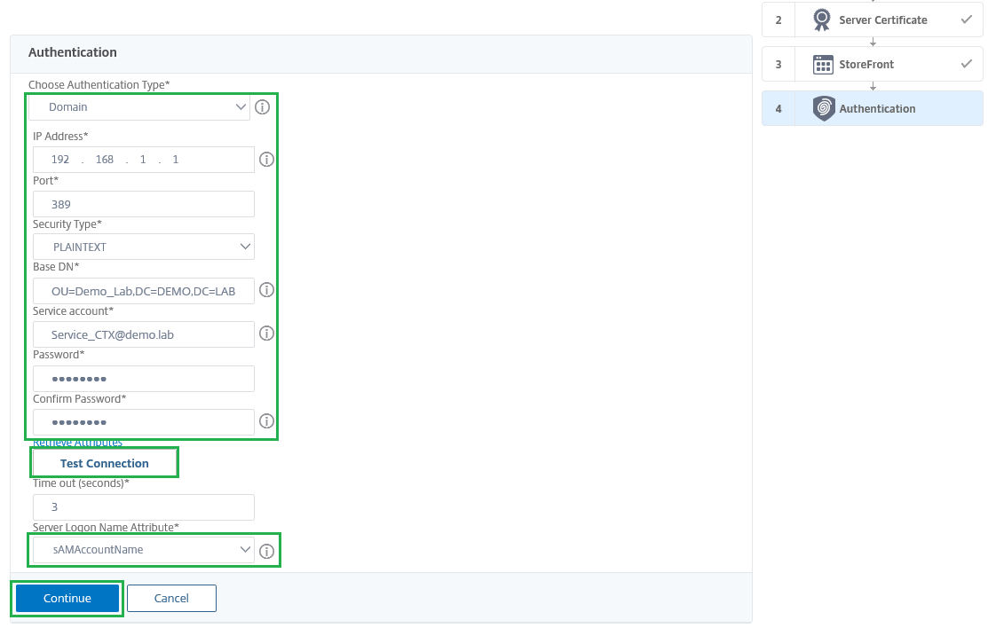The height and width of the screenshot is (628, 988).
Task: Click info icon beside Server Logon Name Attribute
Action: [265, 551]
